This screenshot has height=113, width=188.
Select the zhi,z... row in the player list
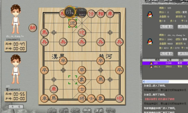click(165, 67)
